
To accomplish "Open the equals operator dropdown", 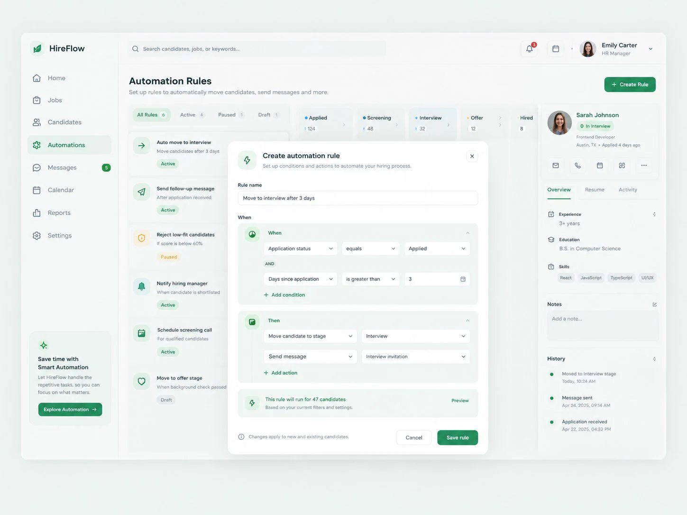I will tap(371, 248).
